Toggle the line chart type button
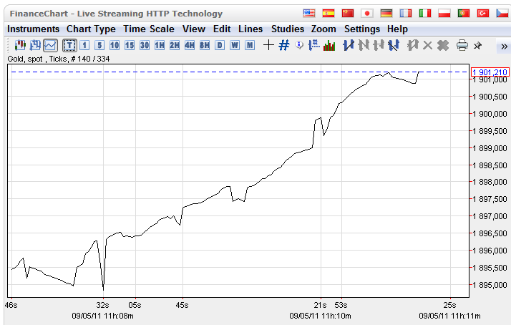 tap(50, 45)
